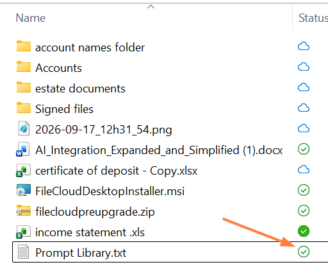Open the account names folder icon
This screenshot has width=328, height=276.
24,46
